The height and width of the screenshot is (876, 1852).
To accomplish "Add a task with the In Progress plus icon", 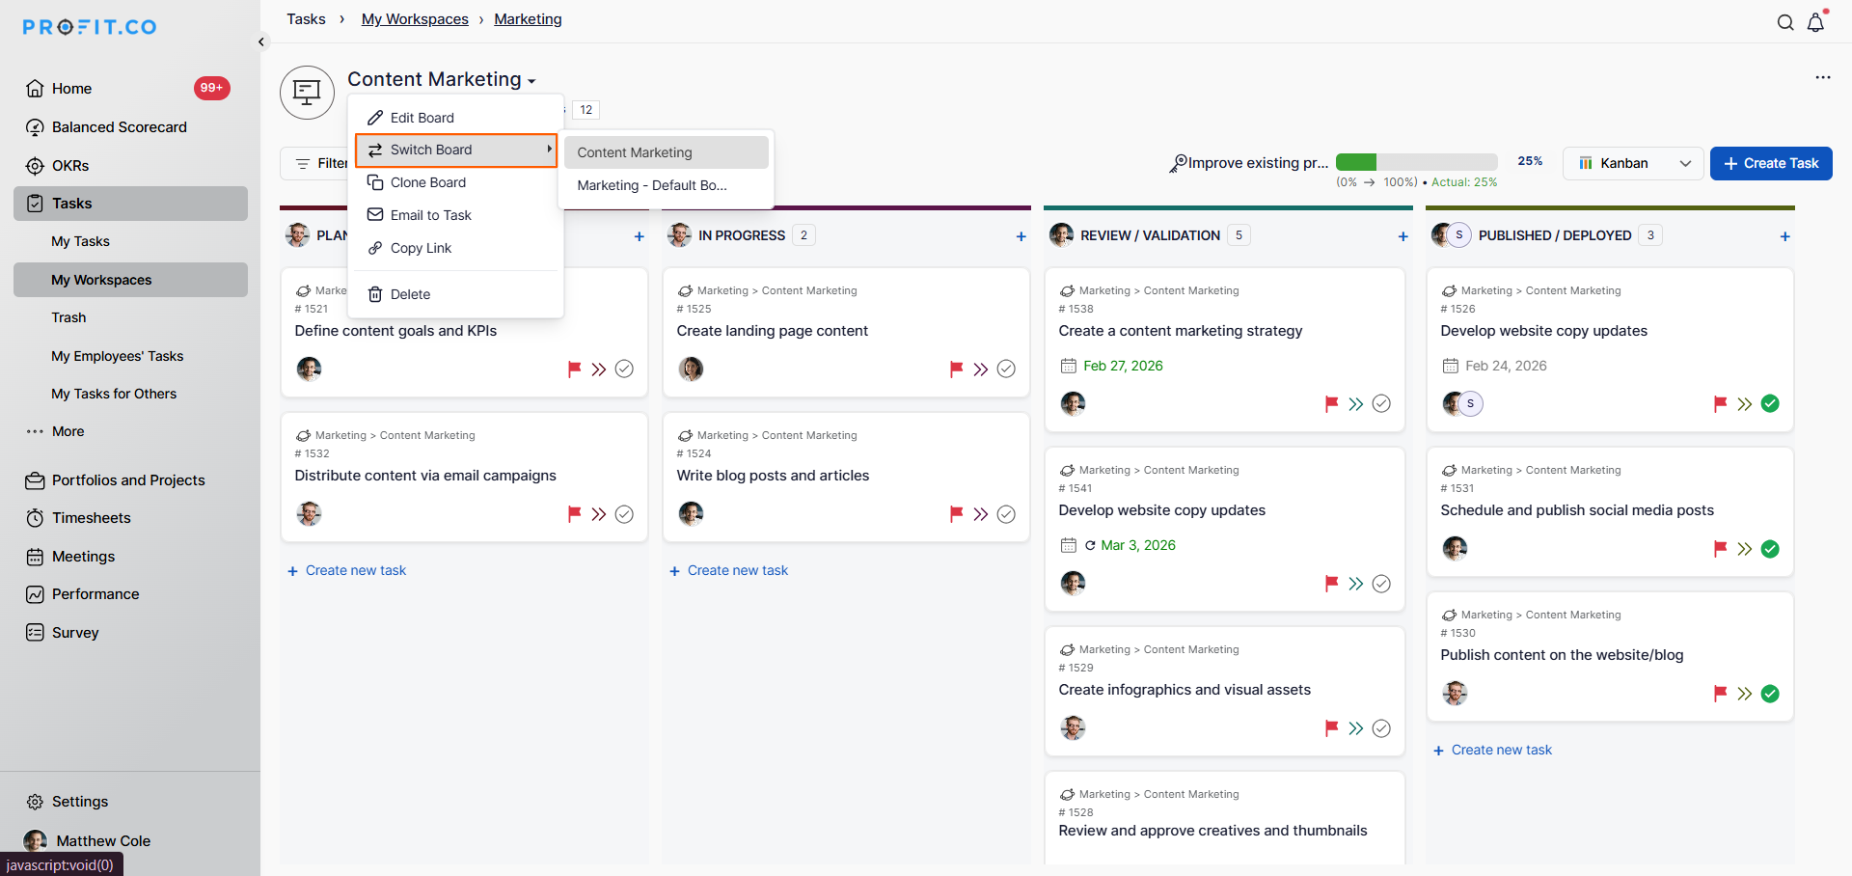I will tap(1021, 236).
